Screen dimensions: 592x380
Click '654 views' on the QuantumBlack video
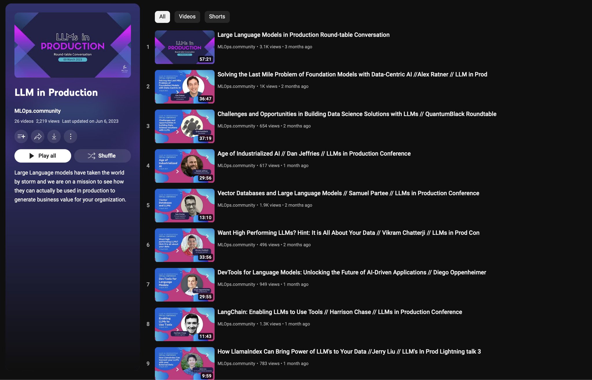point(269,126)
